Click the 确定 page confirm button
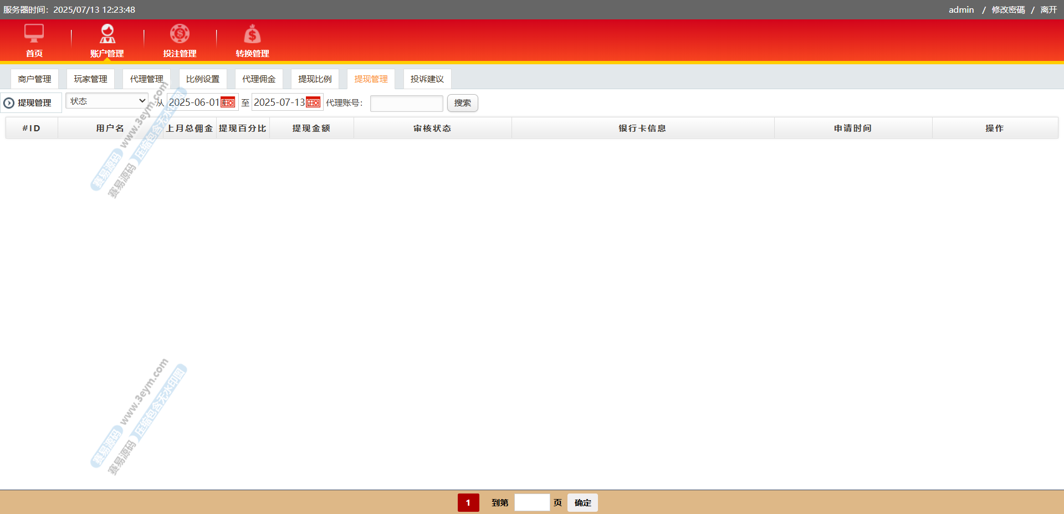 click(x=582, y=503)
